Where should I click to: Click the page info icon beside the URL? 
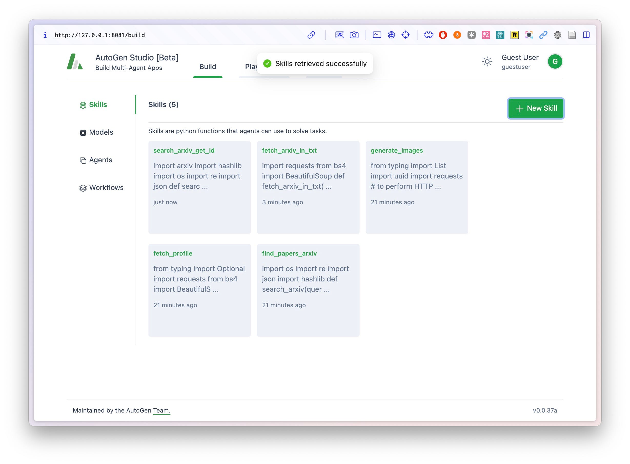click(45, 35)
